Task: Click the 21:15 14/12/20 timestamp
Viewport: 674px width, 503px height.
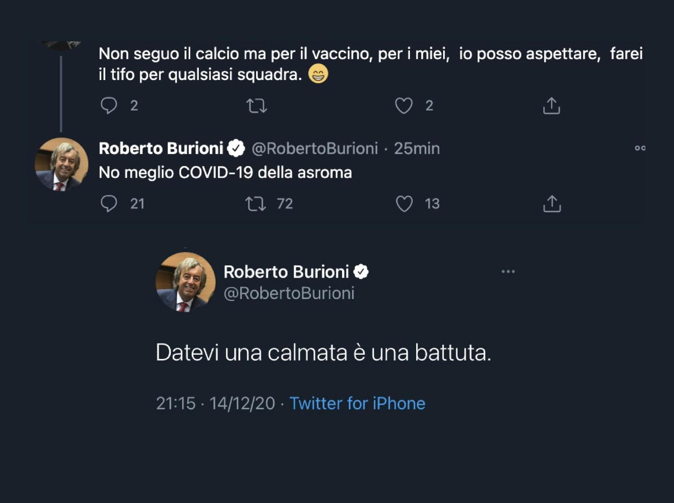Action: click(215, 404)
